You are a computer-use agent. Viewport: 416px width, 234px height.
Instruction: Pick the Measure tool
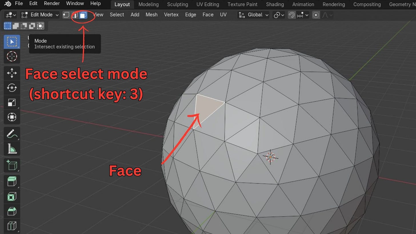(12, 148)
